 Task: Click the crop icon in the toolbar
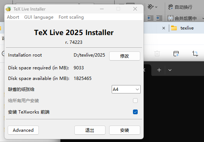[195, 53]
